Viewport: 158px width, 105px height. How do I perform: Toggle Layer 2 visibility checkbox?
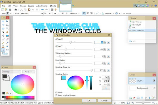tap(154, 81)
